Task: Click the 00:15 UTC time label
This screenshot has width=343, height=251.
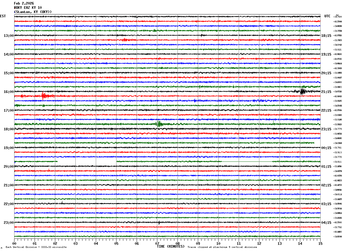Action: click(x=326, y=148)
